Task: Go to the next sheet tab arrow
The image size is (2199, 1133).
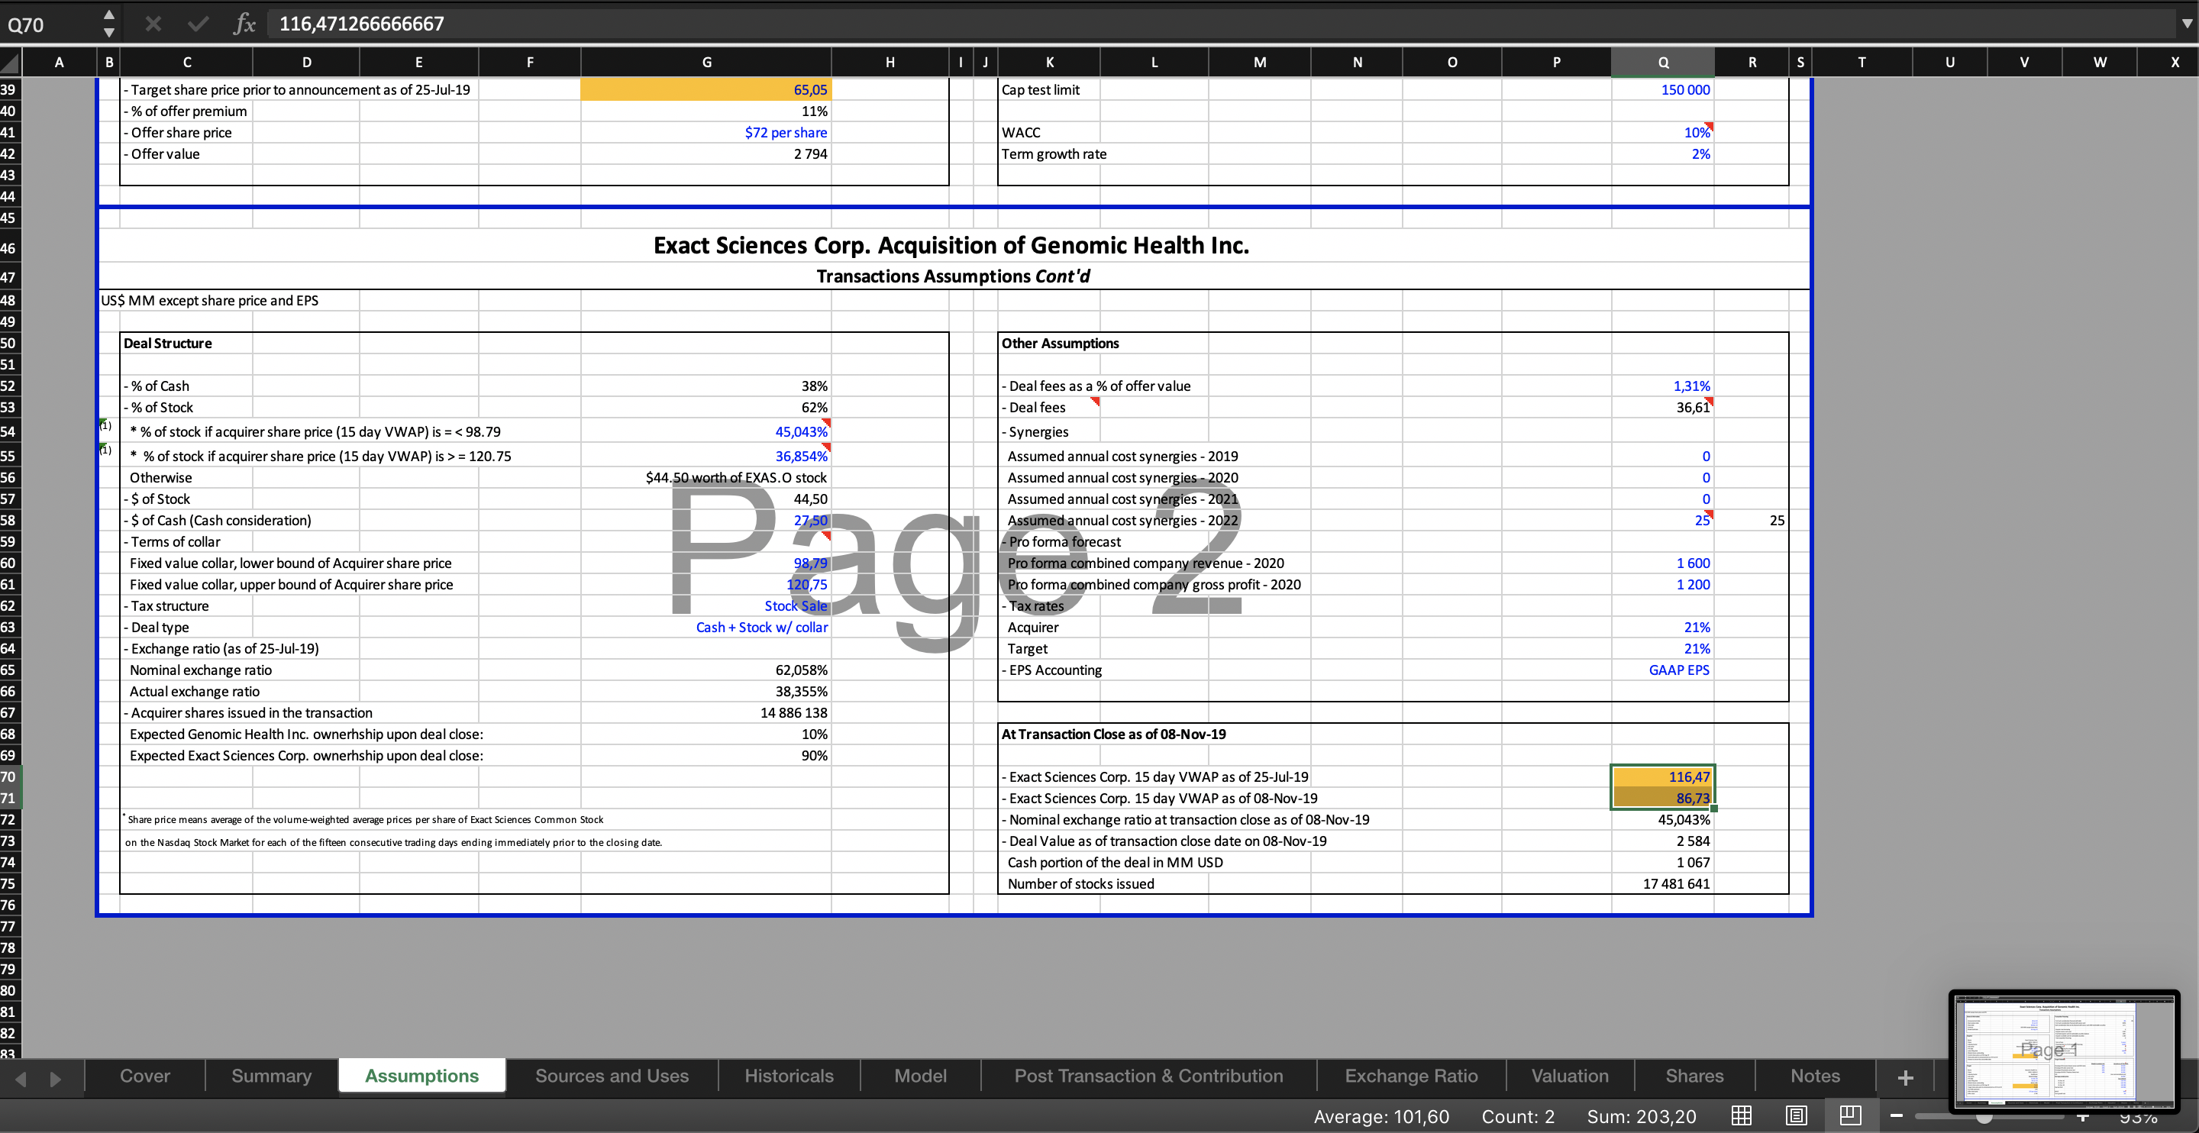Action: coord(56,1078)
